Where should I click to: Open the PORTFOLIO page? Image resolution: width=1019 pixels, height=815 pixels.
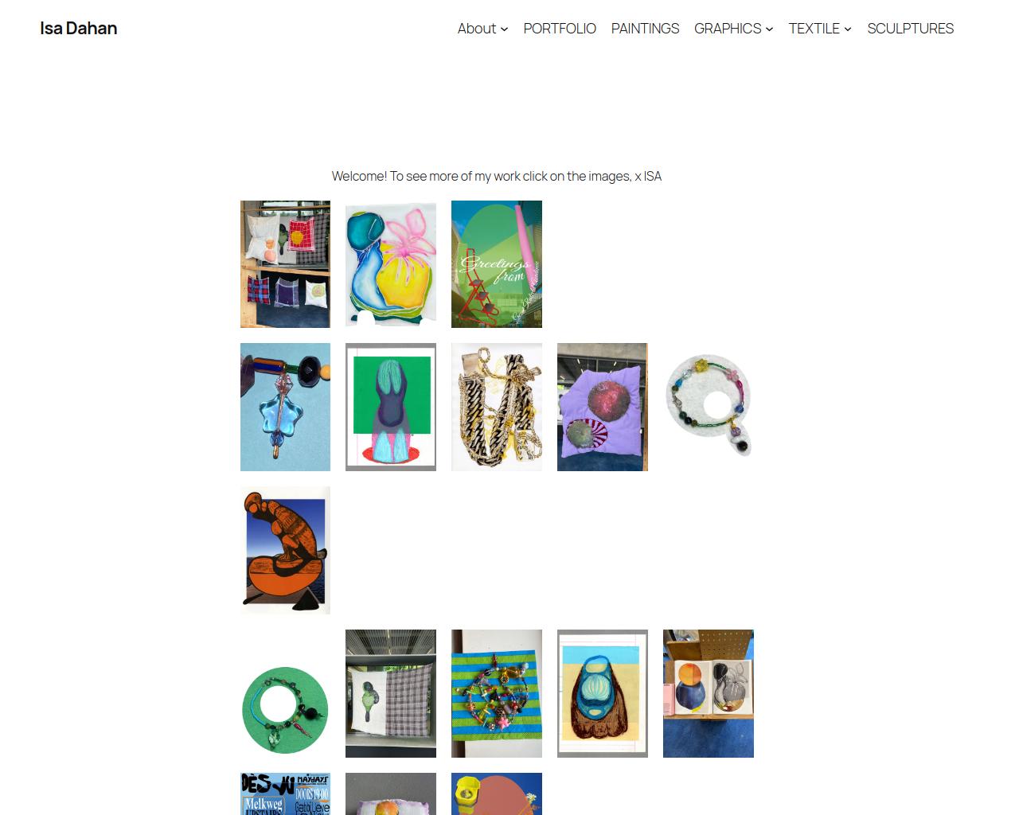pos(560,28)
